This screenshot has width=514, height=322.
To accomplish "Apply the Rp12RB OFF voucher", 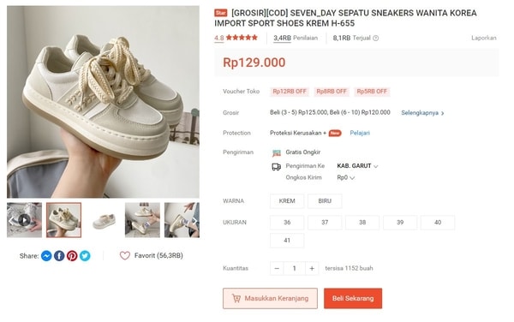I will [x=290, y=92].
